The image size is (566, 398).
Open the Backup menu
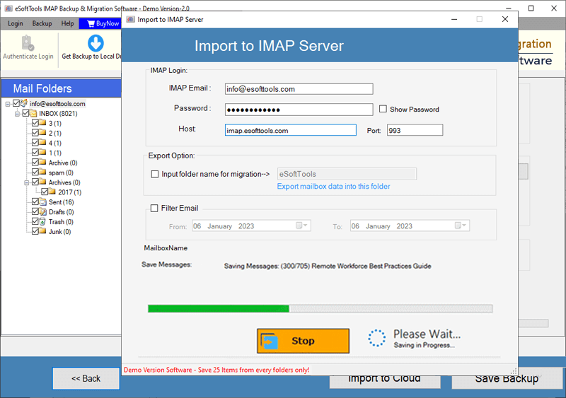(x=42, y=23)
